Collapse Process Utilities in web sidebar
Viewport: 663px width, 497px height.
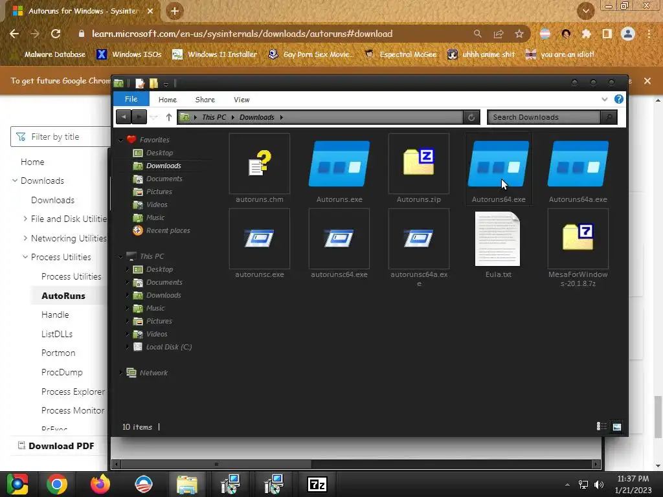(25, 257)
